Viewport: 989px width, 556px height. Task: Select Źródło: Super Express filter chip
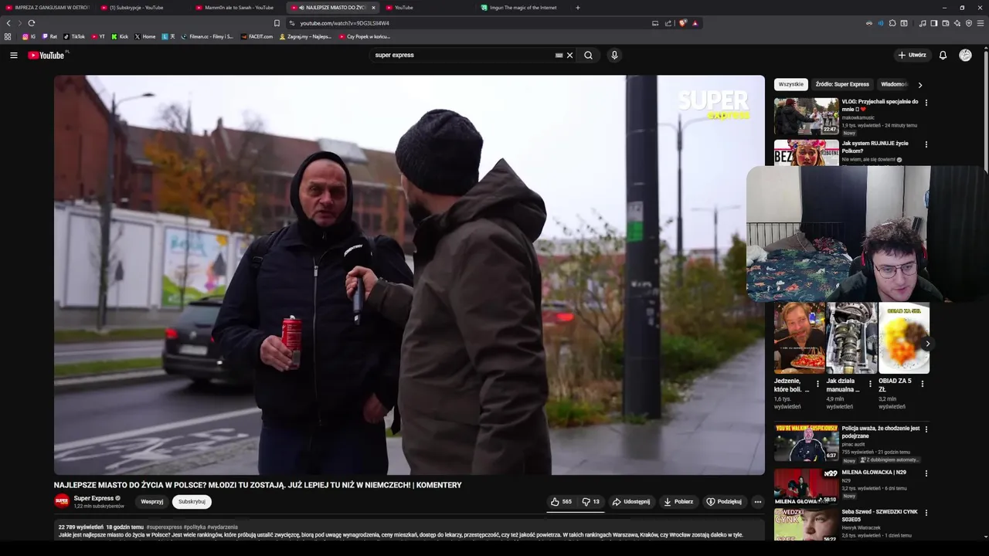pyautogui.click(x=842, y=84)
